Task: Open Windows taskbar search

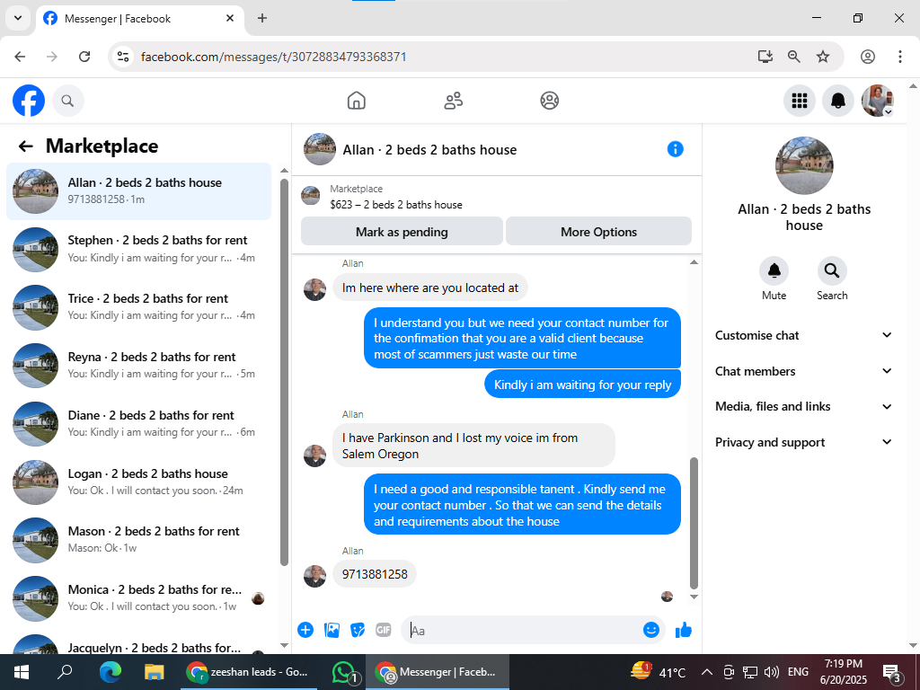Action: pos(65,672)
